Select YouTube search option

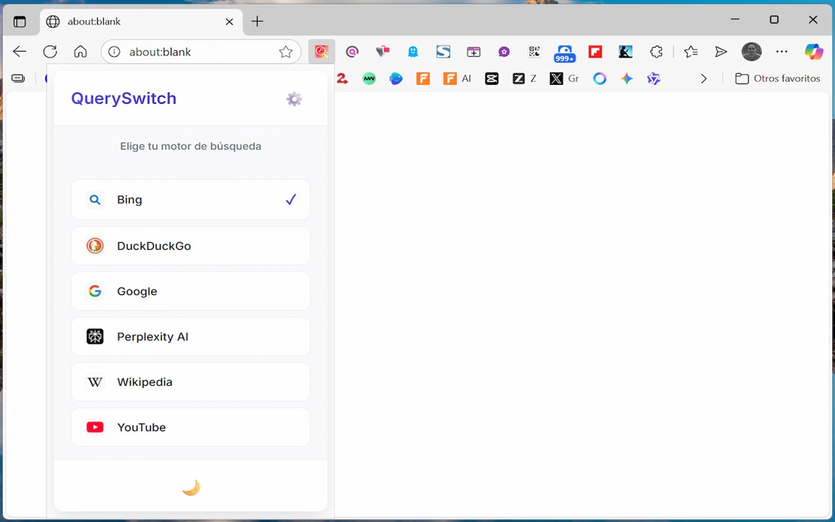(191, 427)
